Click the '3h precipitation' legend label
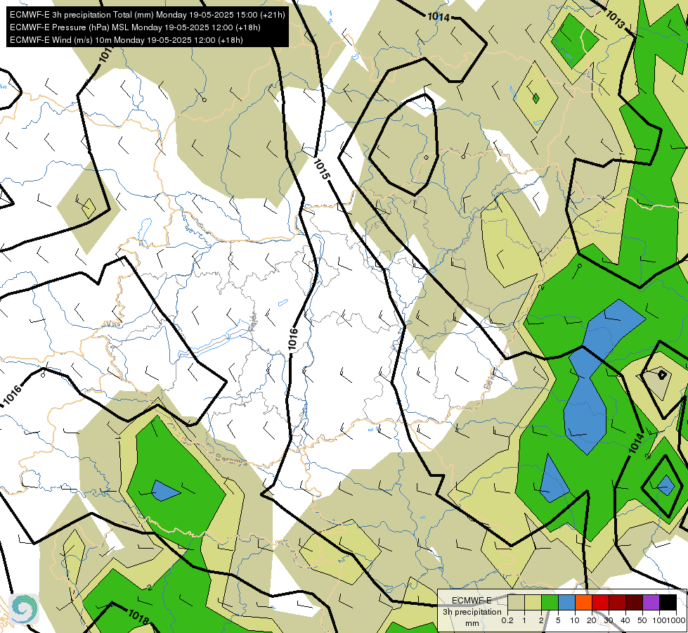Viewport: 688px width, 633px height. [472, 612]
